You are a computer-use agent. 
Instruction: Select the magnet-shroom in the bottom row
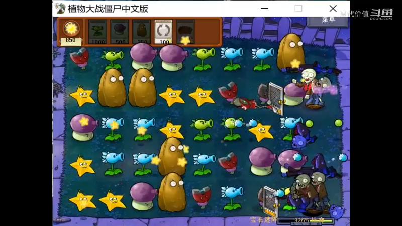(202, 197)
